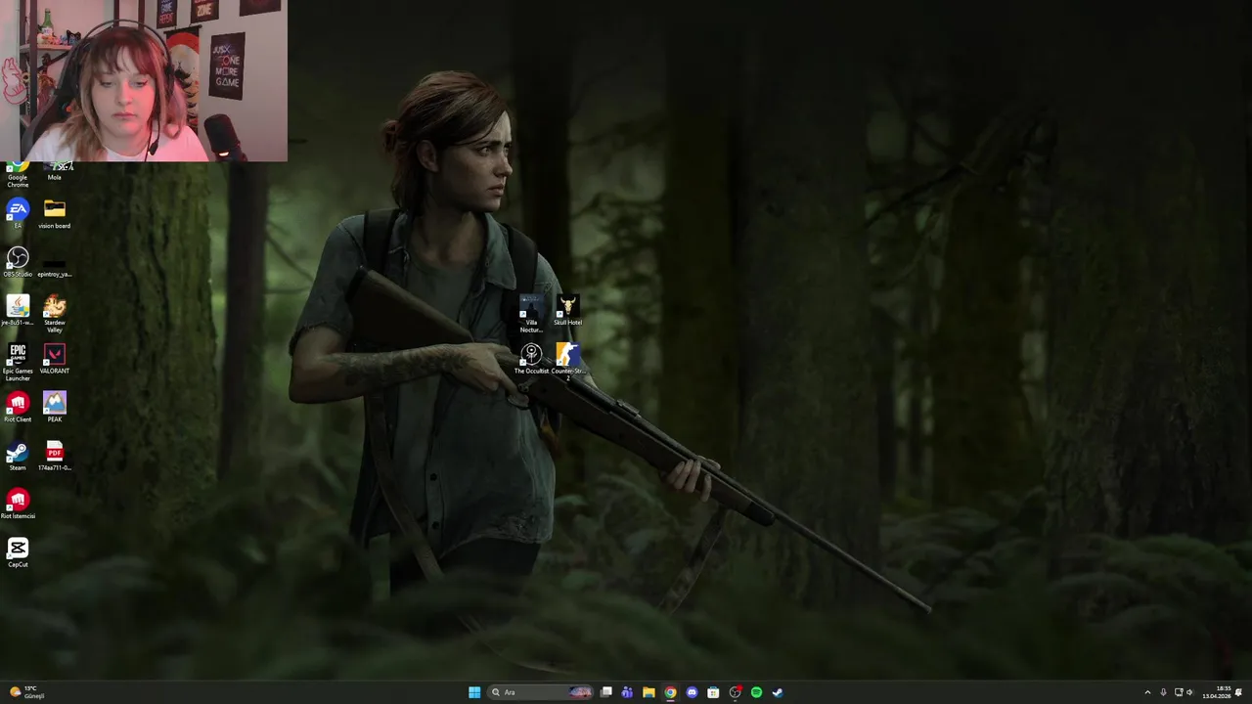1252x704 pixels.
Task: Expand the hidden system tray icons
Action: [x=1147, y=692]
